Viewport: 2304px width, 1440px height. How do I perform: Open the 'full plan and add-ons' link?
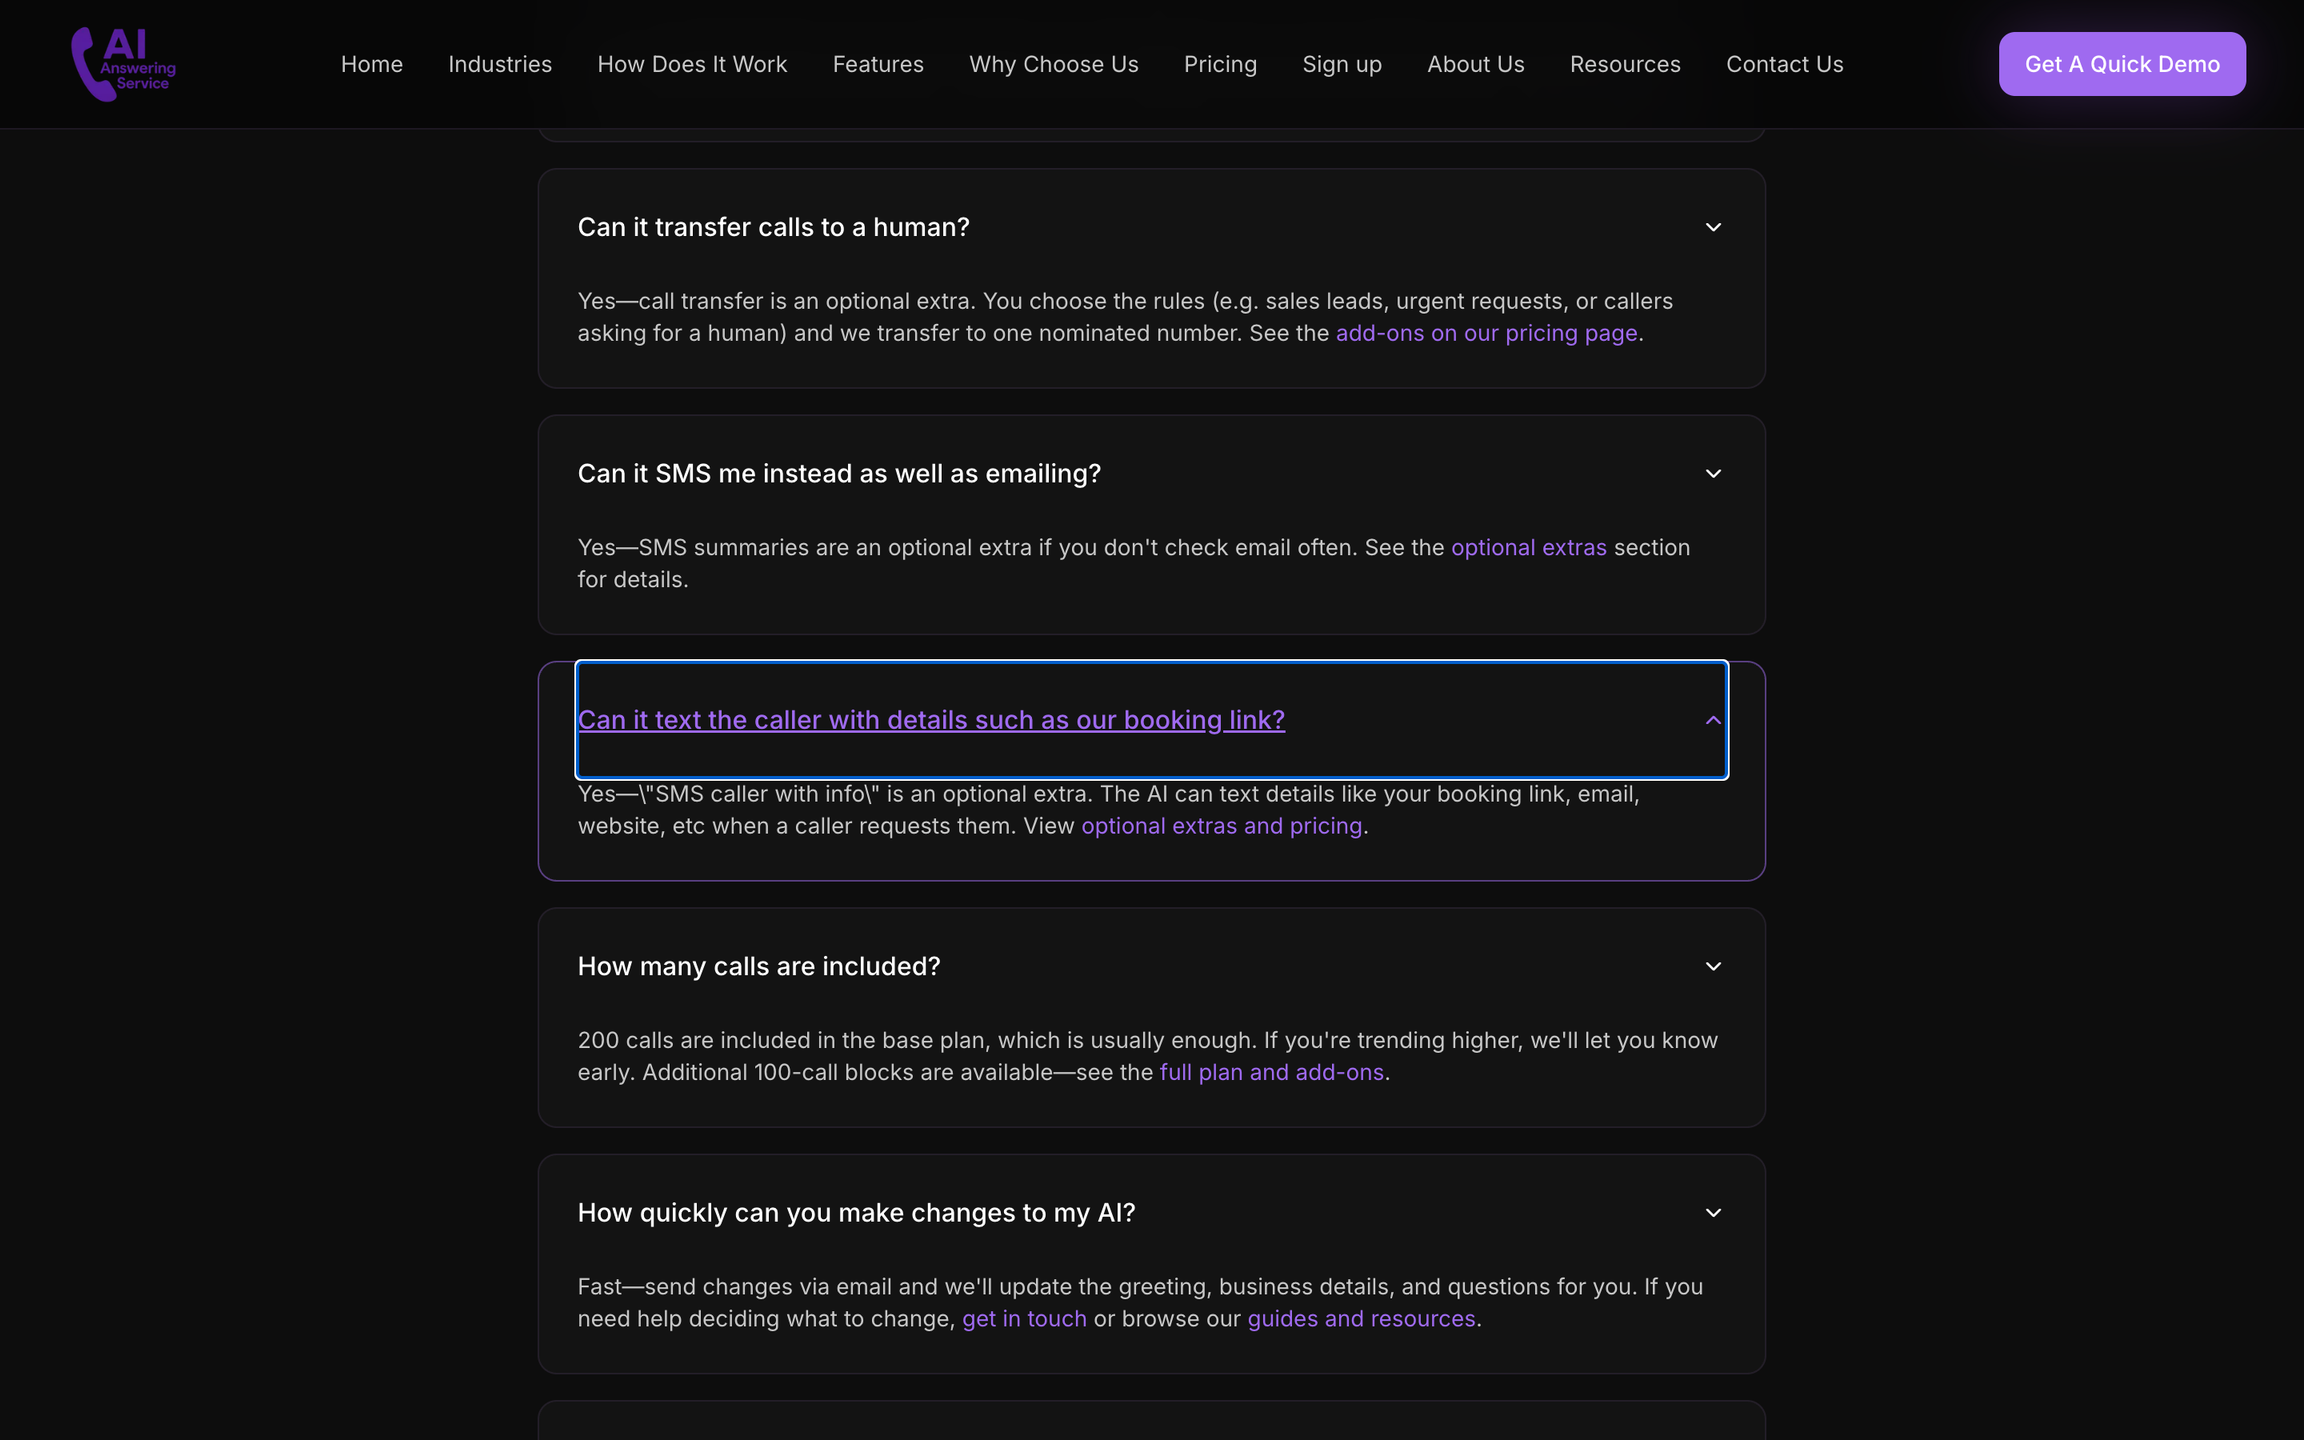tap(1272, 1071)
